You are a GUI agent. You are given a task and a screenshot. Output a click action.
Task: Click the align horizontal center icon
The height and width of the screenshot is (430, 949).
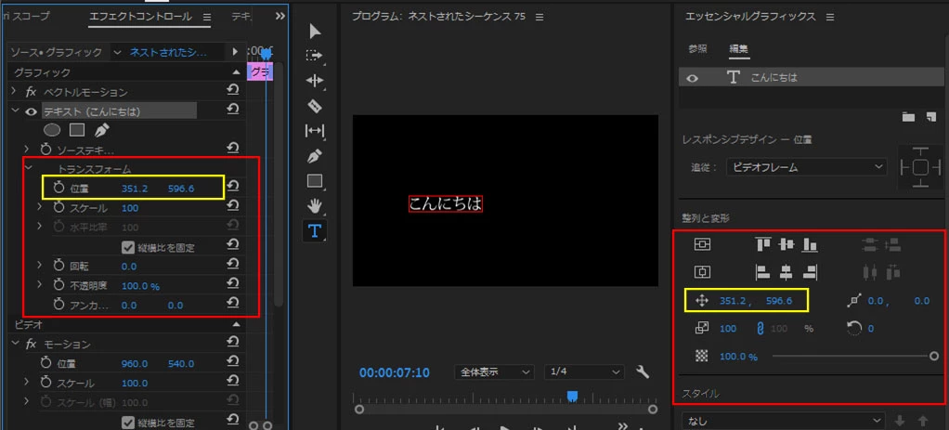click(786, 272)
